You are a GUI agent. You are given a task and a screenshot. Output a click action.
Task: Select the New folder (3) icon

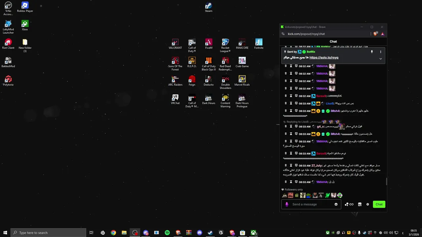pyautogui.click(x=25, y=46)
